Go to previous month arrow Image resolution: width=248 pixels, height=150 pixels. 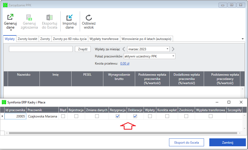tap(124, 49)
